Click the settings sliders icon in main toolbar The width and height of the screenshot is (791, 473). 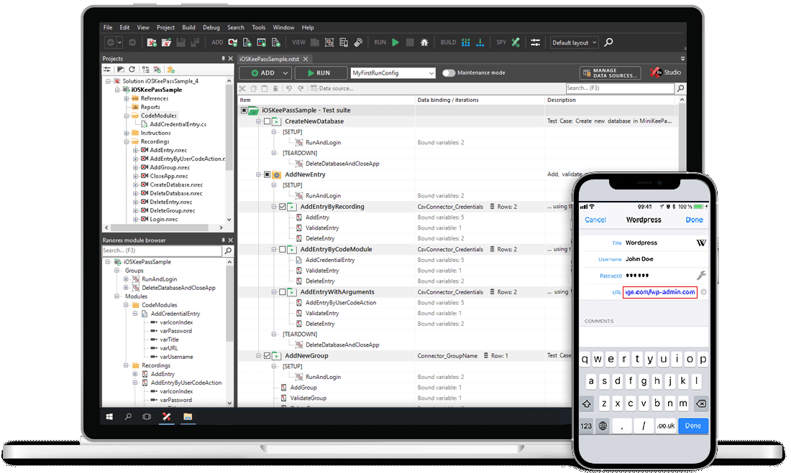click(x=535, y=42)
